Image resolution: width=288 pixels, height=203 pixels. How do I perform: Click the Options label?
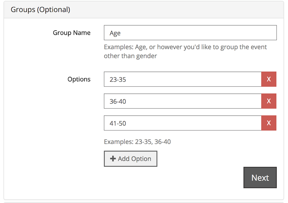[x=79, y=79]
